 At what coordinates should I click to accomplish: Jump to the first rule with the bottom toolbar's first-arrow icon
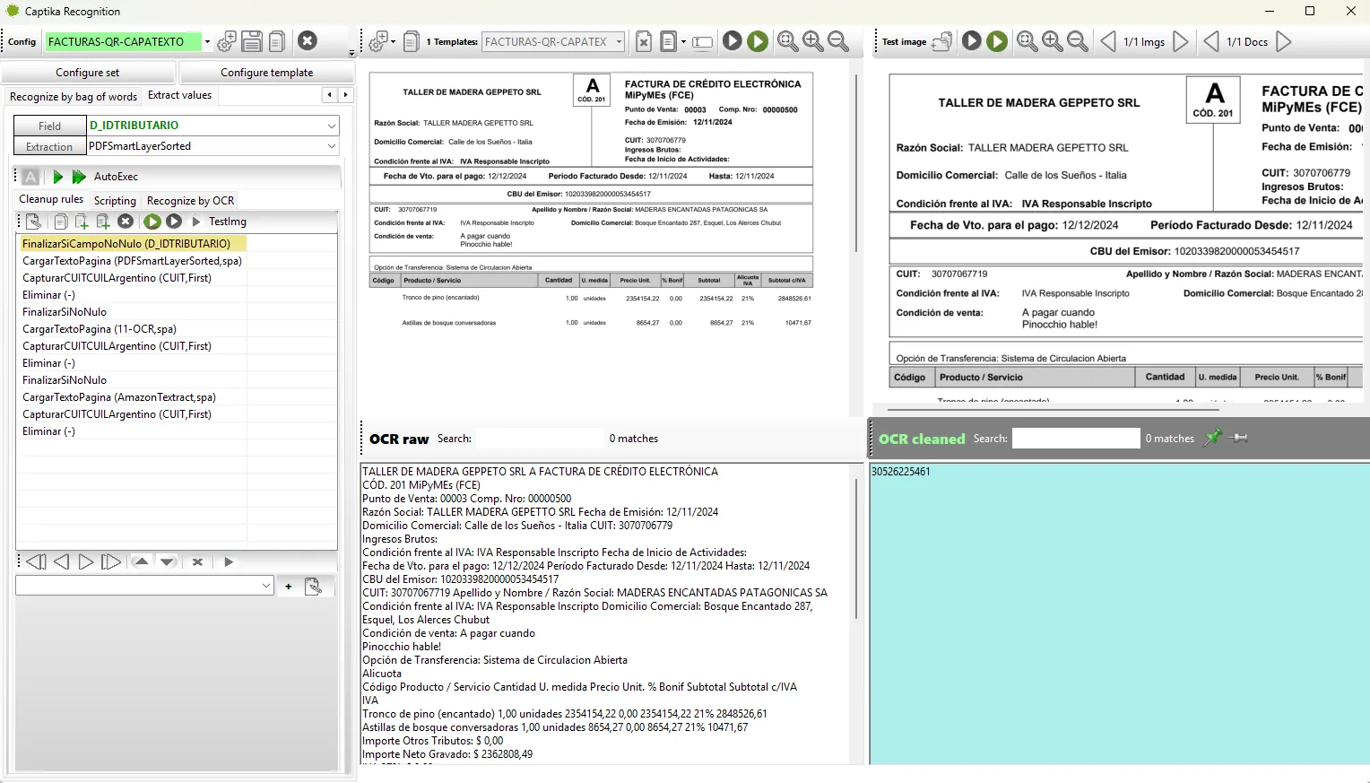point(36,562)
